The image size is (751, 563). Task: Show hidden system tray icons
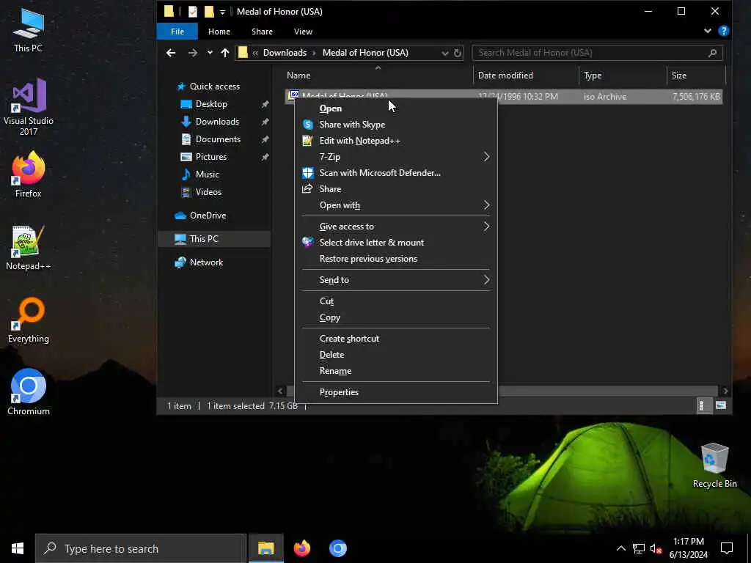click(x=620, y=548)
